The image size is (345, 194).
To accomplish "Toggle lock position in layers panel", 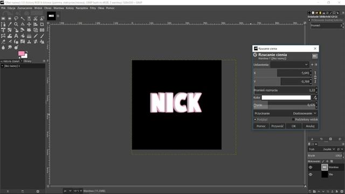I will pyautogui.click(x=327, y=161).
